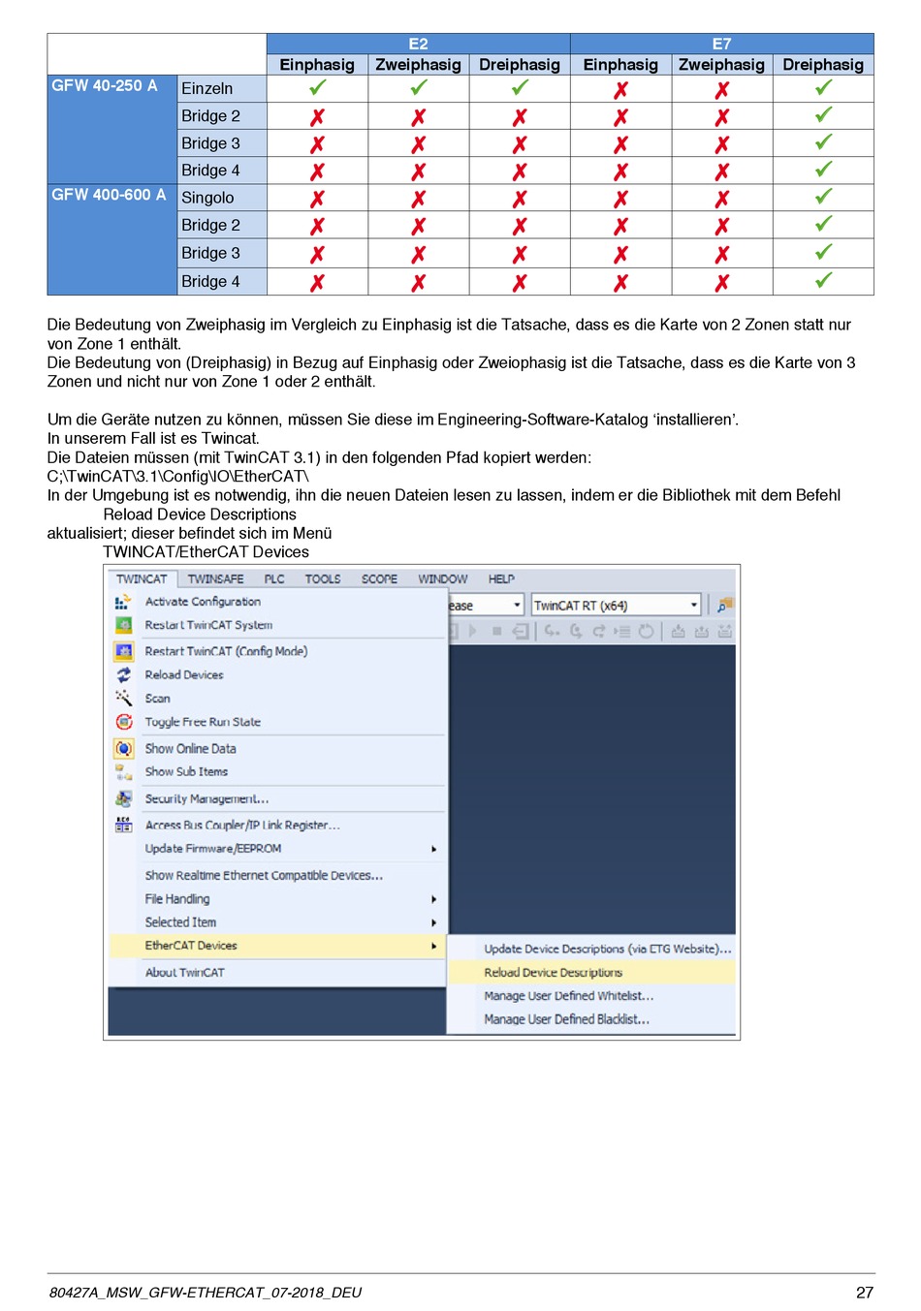Click the Show Online Data icon

[x=123, y=748]
